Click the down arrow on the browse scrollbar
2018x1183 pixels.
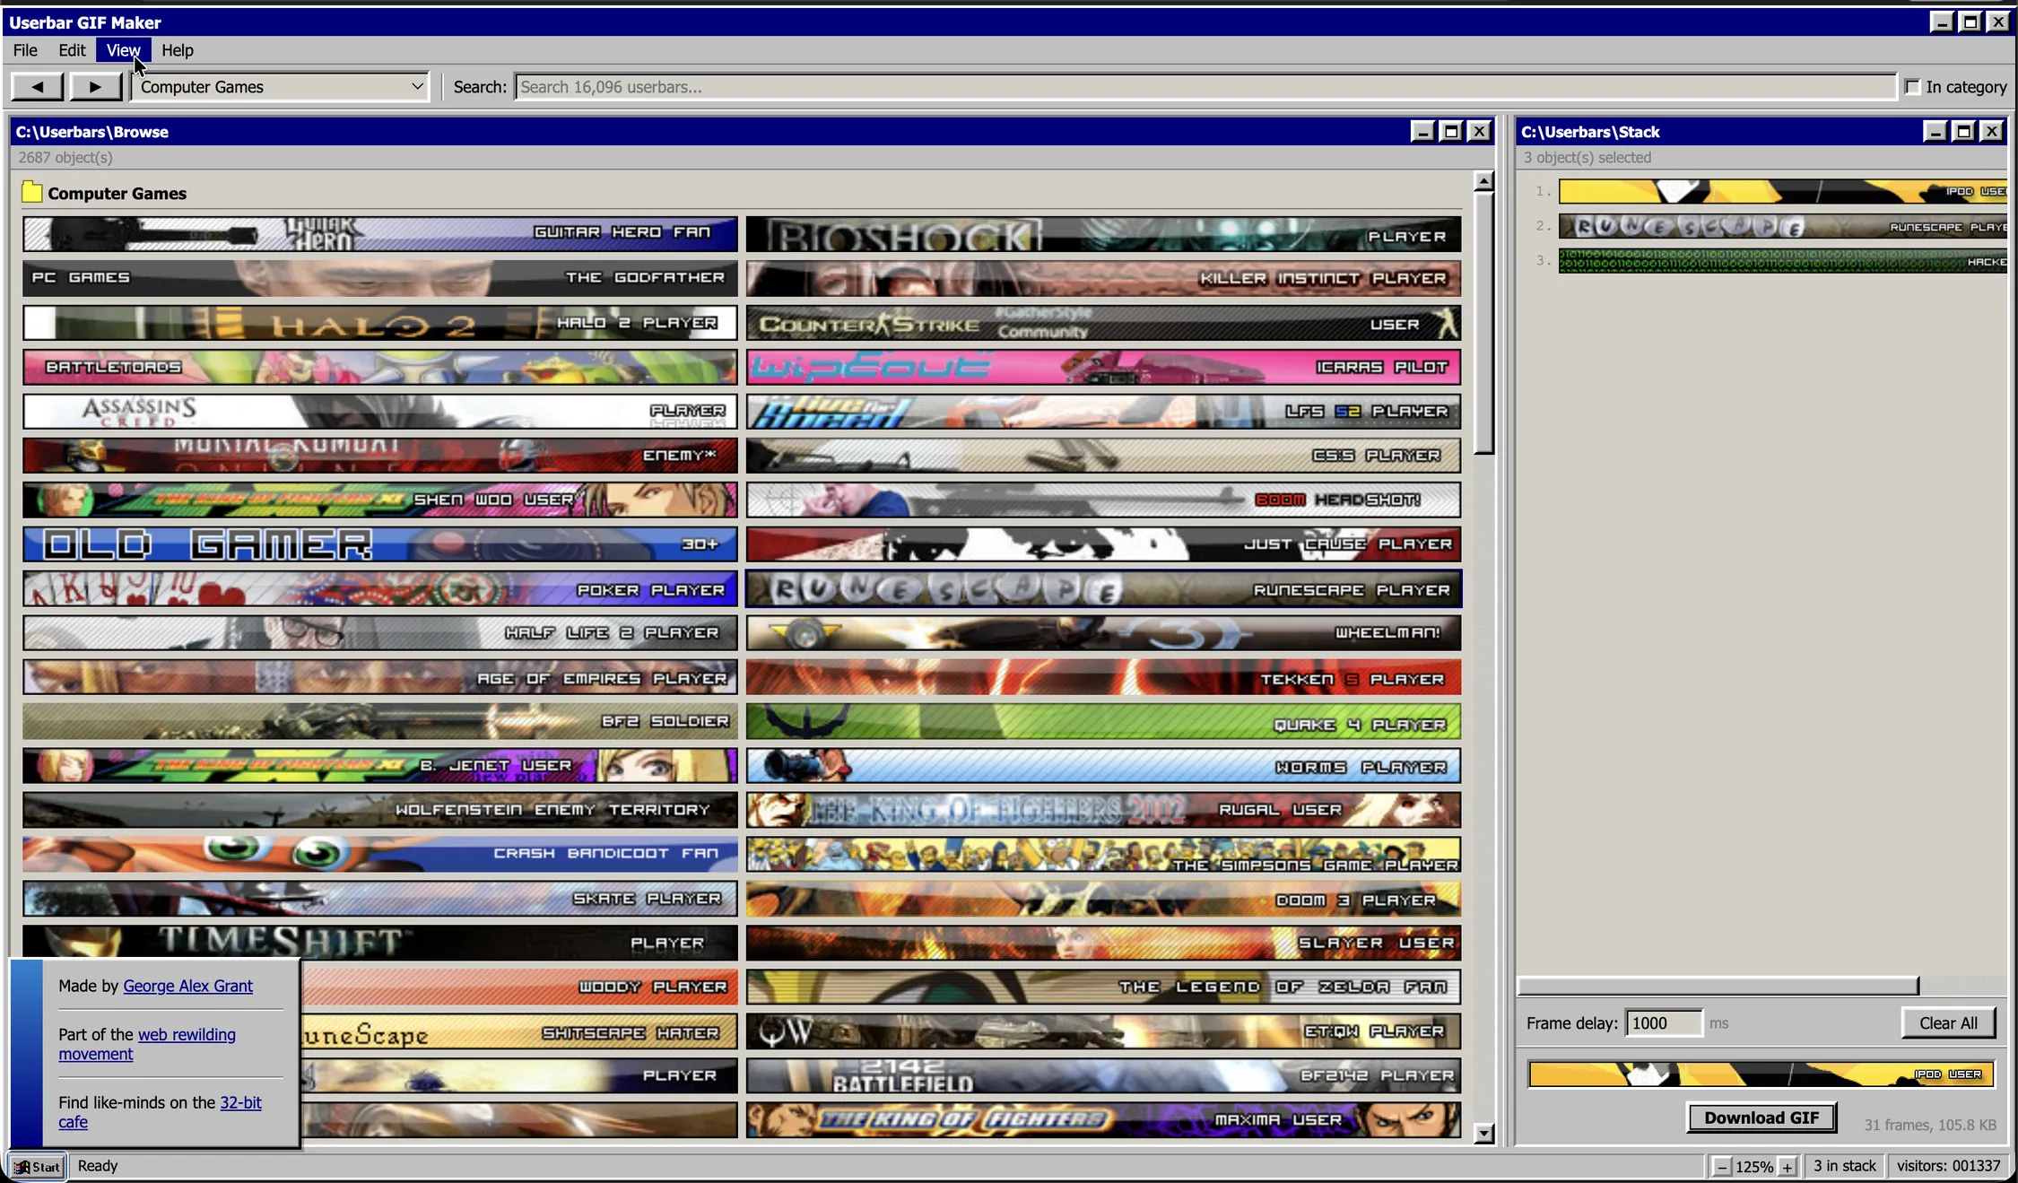click(x=1484, y=1133)
